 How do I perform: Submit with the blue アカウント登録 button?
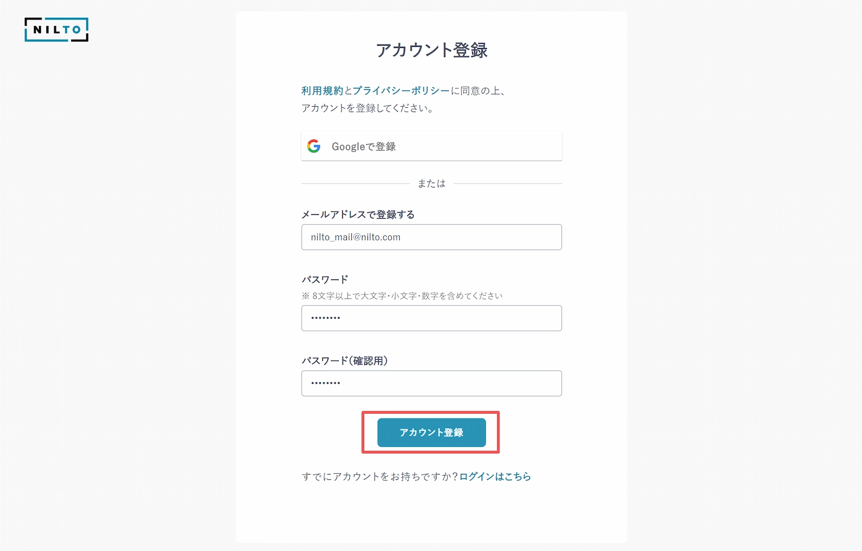coord(432,433)
